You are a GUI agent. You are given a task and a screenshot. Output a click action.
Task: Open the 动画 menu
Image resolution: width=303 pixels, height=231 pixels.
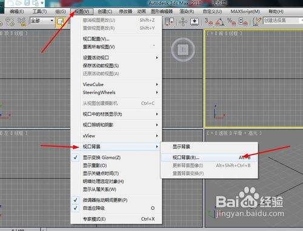pyautogui.click(x=141, y=12)
